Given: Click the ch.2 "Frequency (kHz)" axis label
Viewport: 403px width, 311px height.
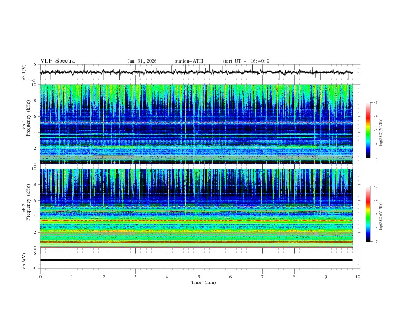Looking at the screenshot, I should (28, 202).
